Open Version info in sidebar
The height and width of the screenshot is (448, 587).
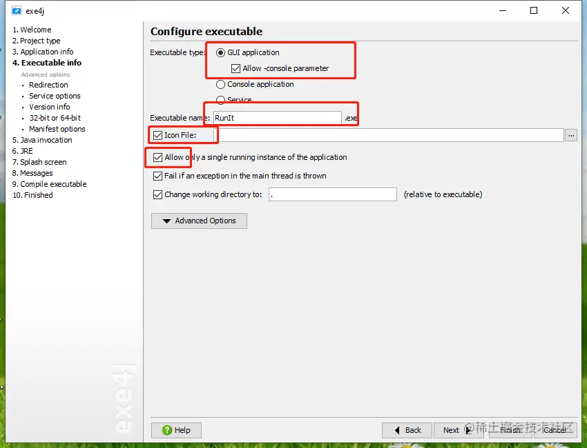click(50, 107)
